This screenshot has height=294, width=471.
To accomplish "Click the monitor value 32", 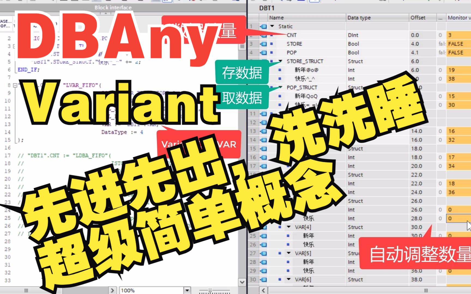I will click(458, 140).
